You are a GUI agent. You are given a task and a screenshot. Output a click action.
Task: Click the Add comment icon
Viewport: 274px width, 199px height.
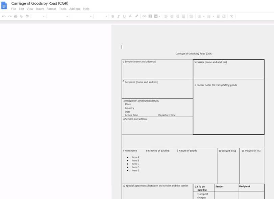[x=150, y=16]
